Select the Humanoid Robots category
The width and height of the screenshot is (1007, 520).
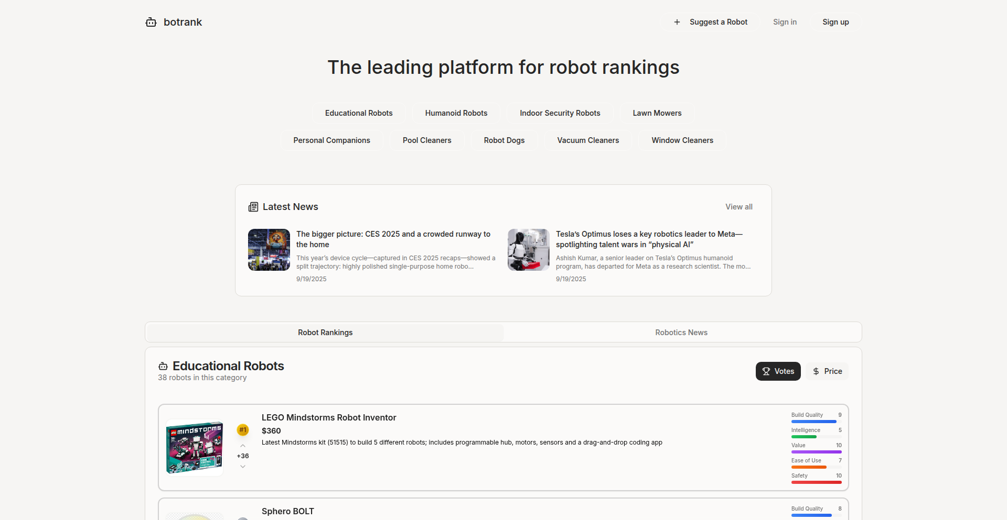tap(456, 113)
